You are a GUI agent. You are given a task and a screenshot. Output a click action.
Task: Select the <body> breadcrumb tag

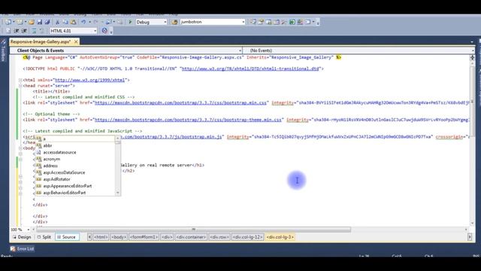(119, 237)
